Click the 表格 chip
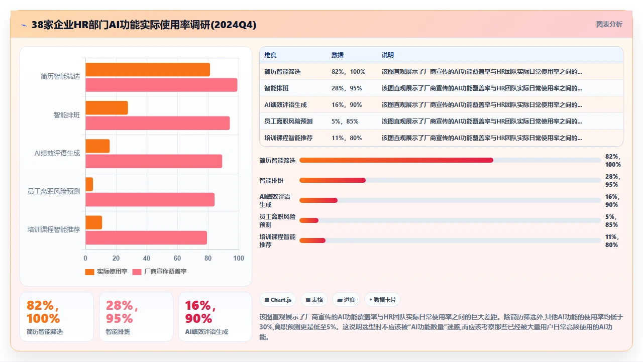The height and width of the screenshot is (362, 643). (x=314, y=300)
